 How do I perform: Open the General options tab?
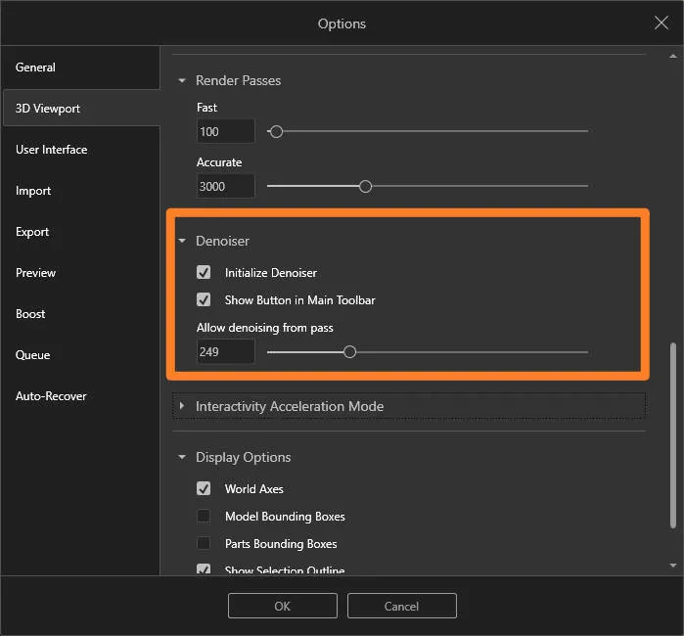click(x=36, y=68)
